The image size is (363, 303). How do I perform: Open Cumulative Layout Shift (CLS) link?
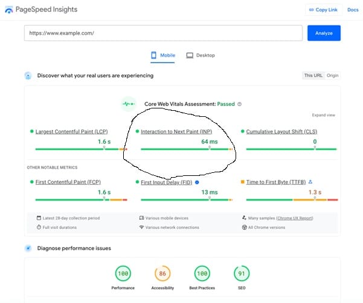click(281, 132)
